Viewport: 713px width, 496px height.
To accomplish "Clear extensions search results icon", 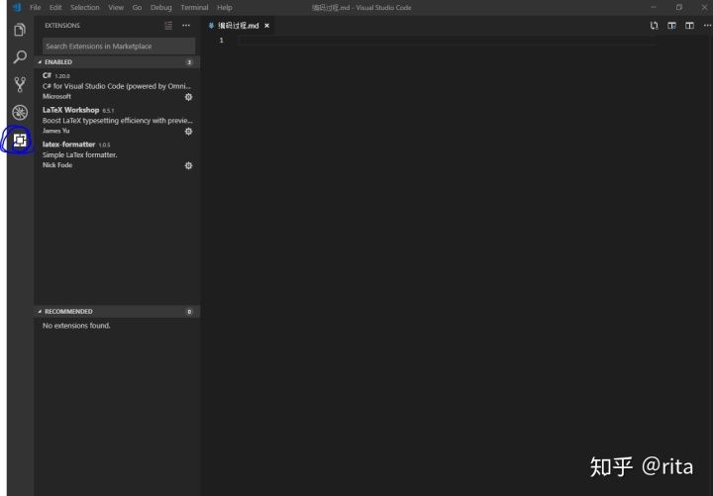I will pyautogui.click(x=168, y=26).
